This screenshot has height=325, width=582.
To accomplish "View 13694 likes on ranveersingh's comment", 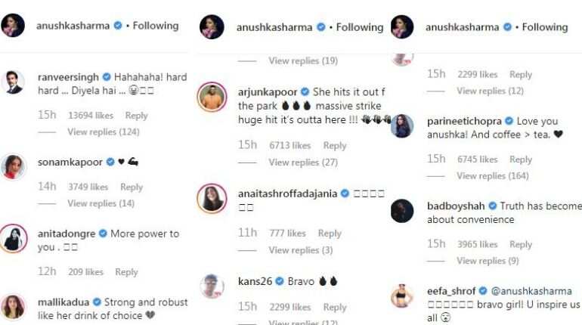I will [x=91, y=116].
